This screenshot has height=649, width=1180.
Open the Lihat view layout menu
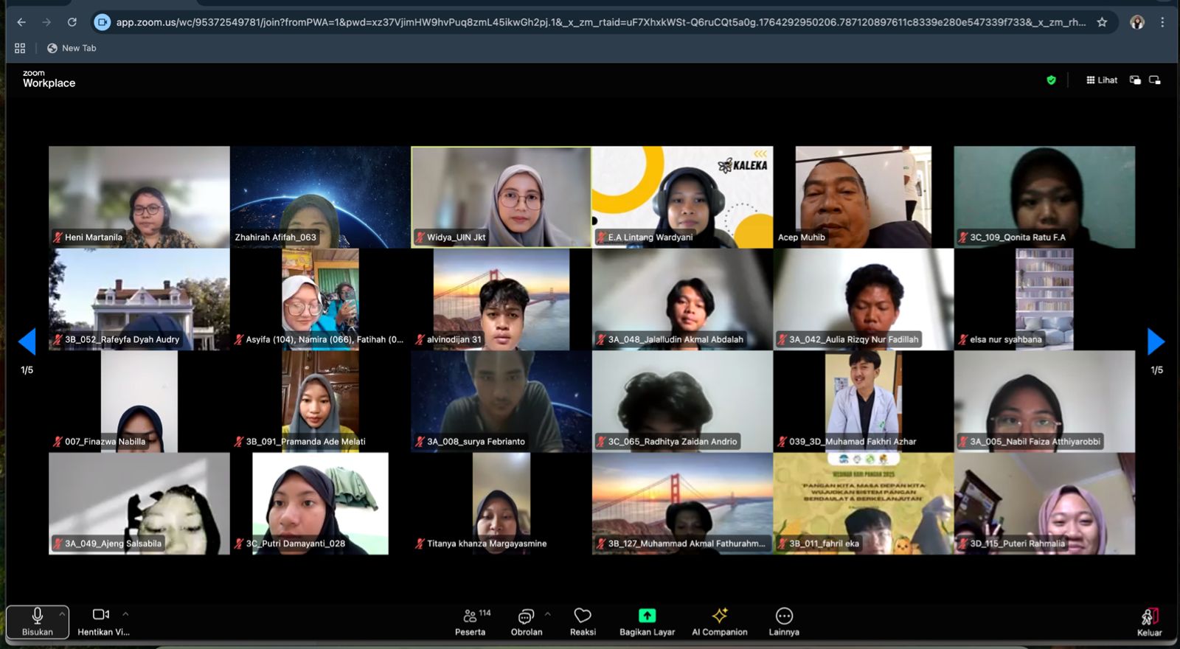pos(1102,80)
